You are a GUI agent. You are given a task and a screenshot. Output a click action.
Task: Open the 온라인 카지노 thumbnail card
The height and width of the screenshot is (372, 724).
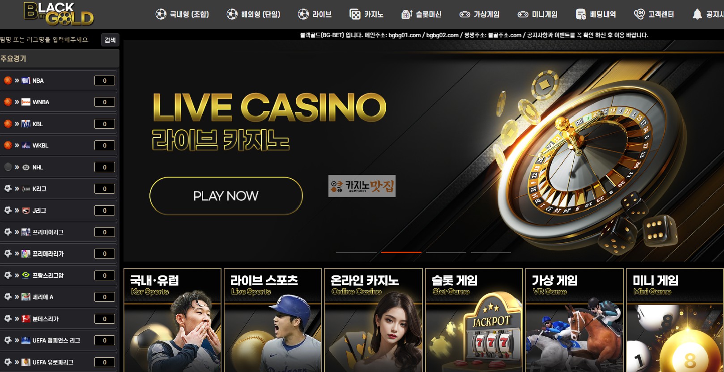pos(373,320)
